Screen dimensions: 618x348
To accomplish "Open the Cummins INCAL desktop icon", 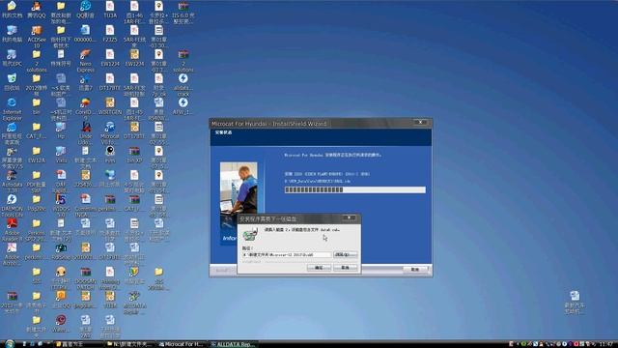I will pos(85,206).
